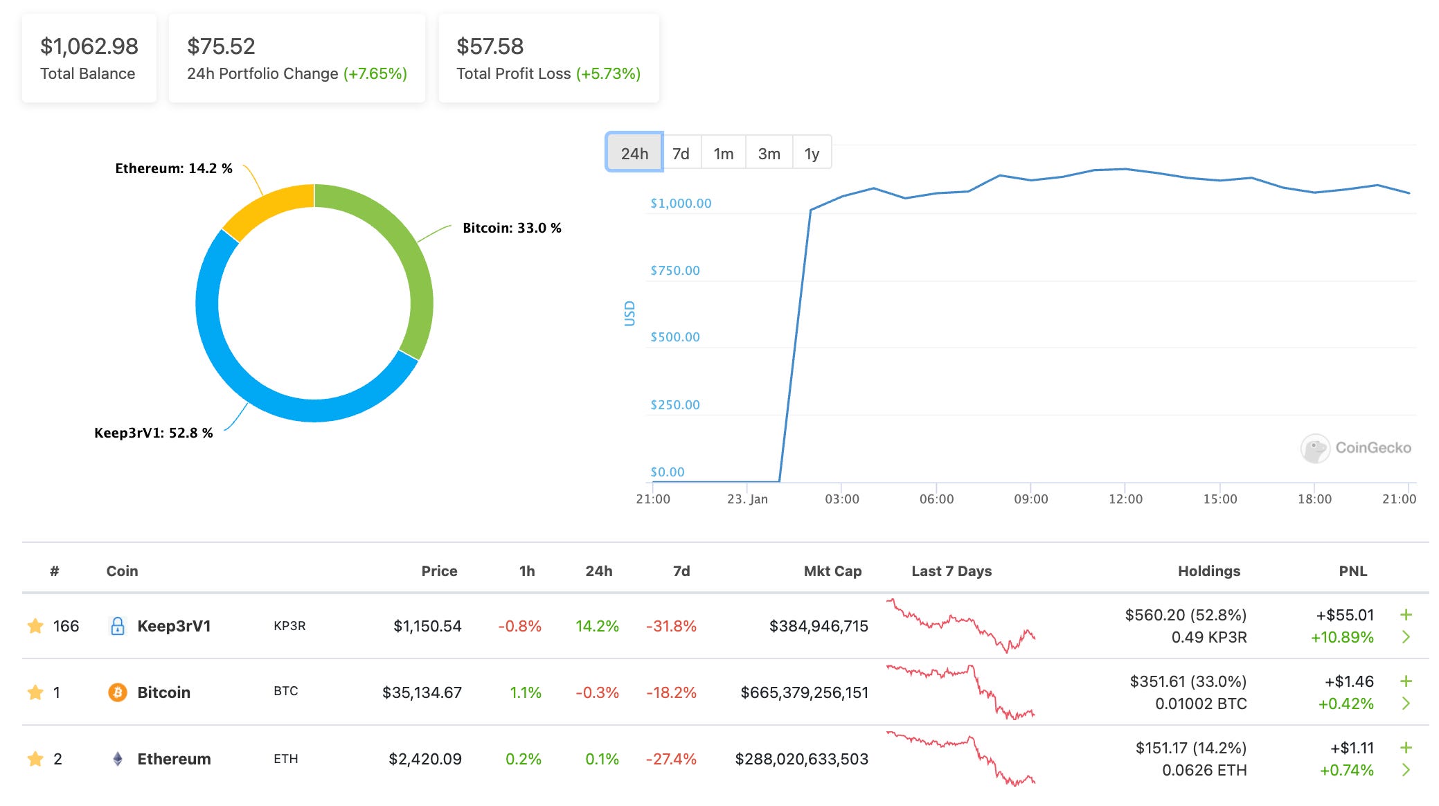The width and height of the screenshot is (1439, 806).
Task: Select the 3m chart timeframe
Action: (769, 153)
